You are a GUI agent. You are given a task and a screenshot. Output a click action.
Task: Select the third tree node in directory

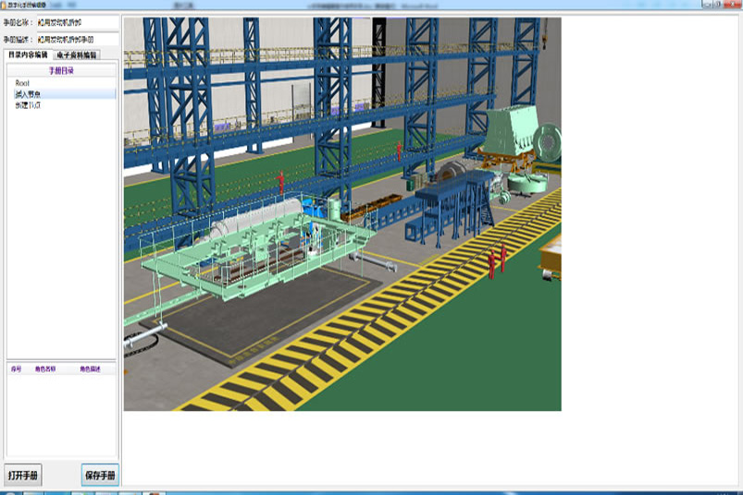(27, 104)
